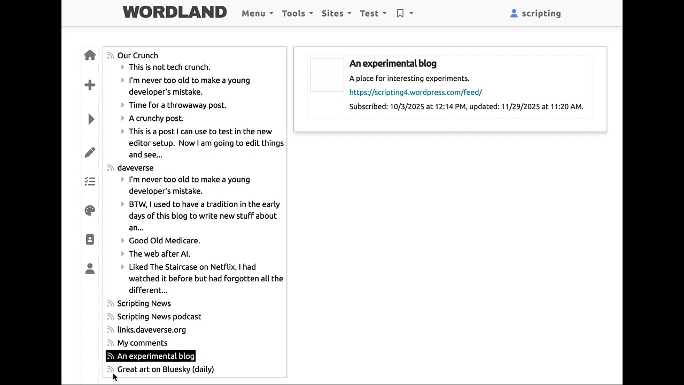
Task: Open the checklist icon in sidebar
Action: coord(90,182)
